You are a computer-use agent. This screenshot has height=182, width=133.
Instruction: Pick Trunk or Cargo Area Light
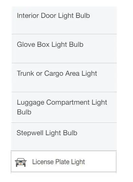[x=64, y=78]
